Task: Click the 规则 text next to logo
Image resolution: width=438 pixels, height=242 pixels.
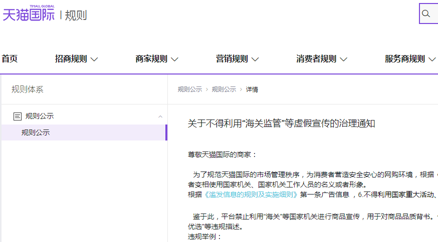Action: pyautogui.click(x=76, y=15)
